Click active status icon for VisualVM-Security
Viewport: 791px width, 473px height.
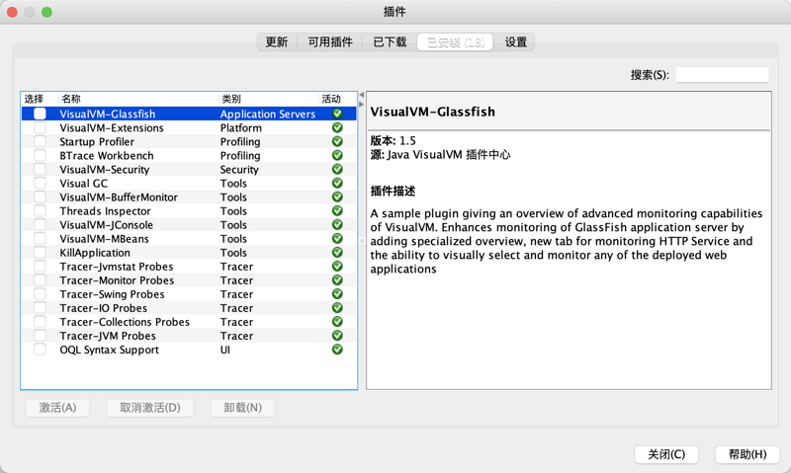click(x=337, y=169)
